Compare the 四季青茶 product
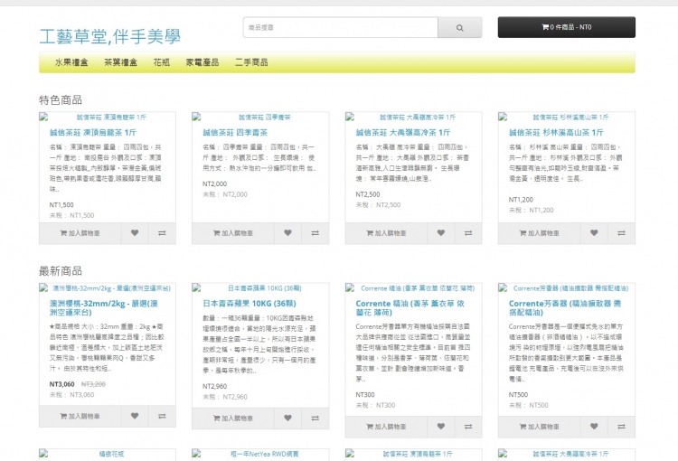Screen dimensions: 678x461 [315, 232]
